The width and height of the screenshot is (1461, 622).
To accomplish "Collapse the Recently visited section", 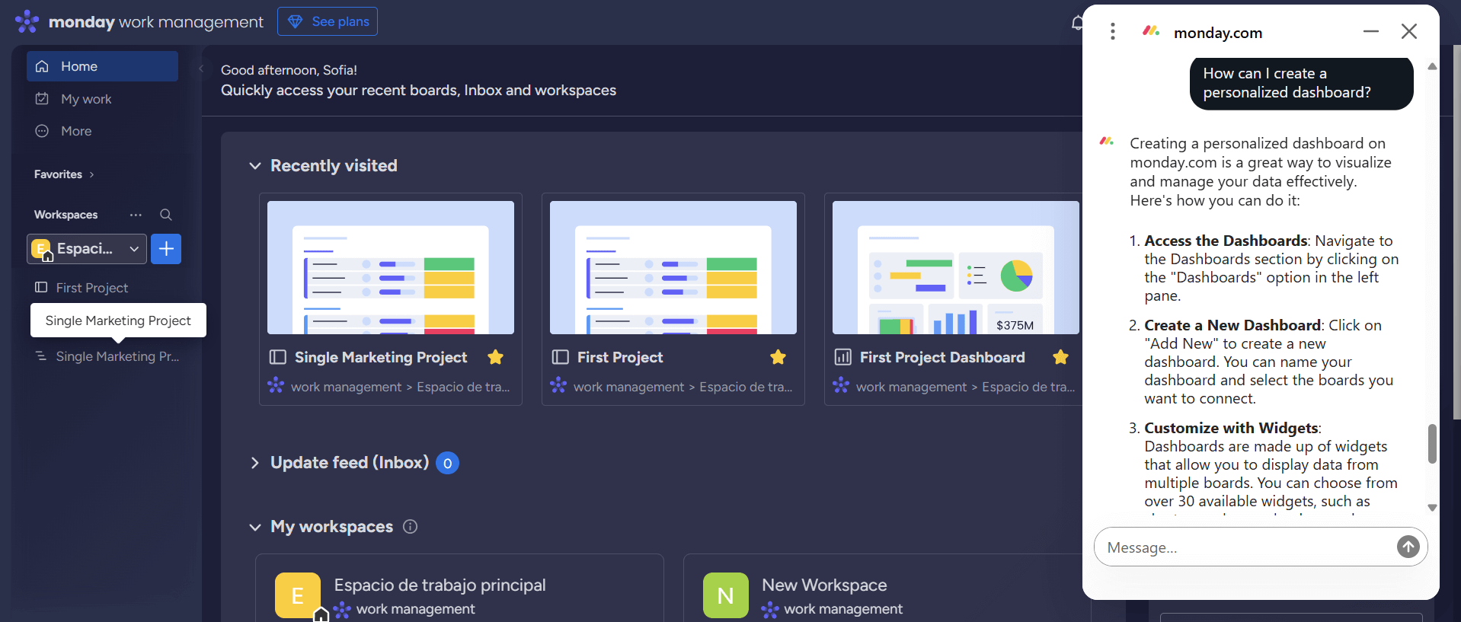I will click(255, 166).
